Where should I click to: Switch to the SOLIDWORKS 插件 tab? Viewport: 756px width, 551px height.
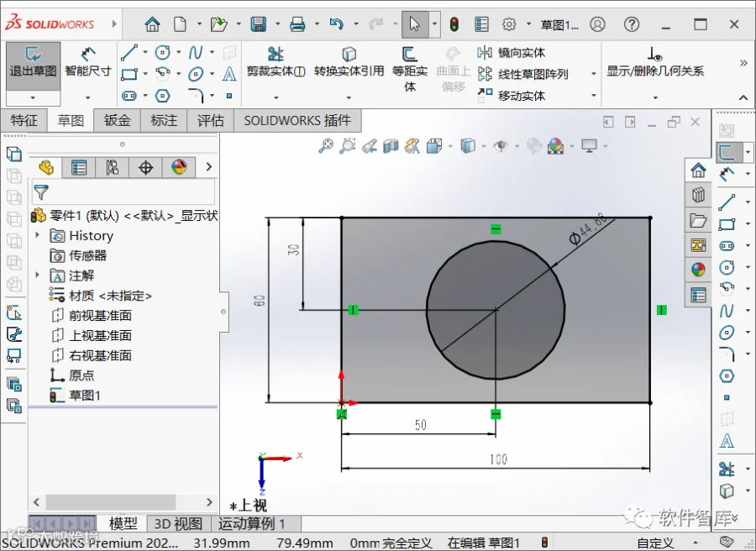pyautogui.click(x=297, y=120)
